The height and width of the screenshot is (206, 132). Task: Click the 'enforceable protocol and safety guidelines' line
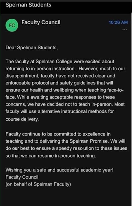tap(59, 83)
